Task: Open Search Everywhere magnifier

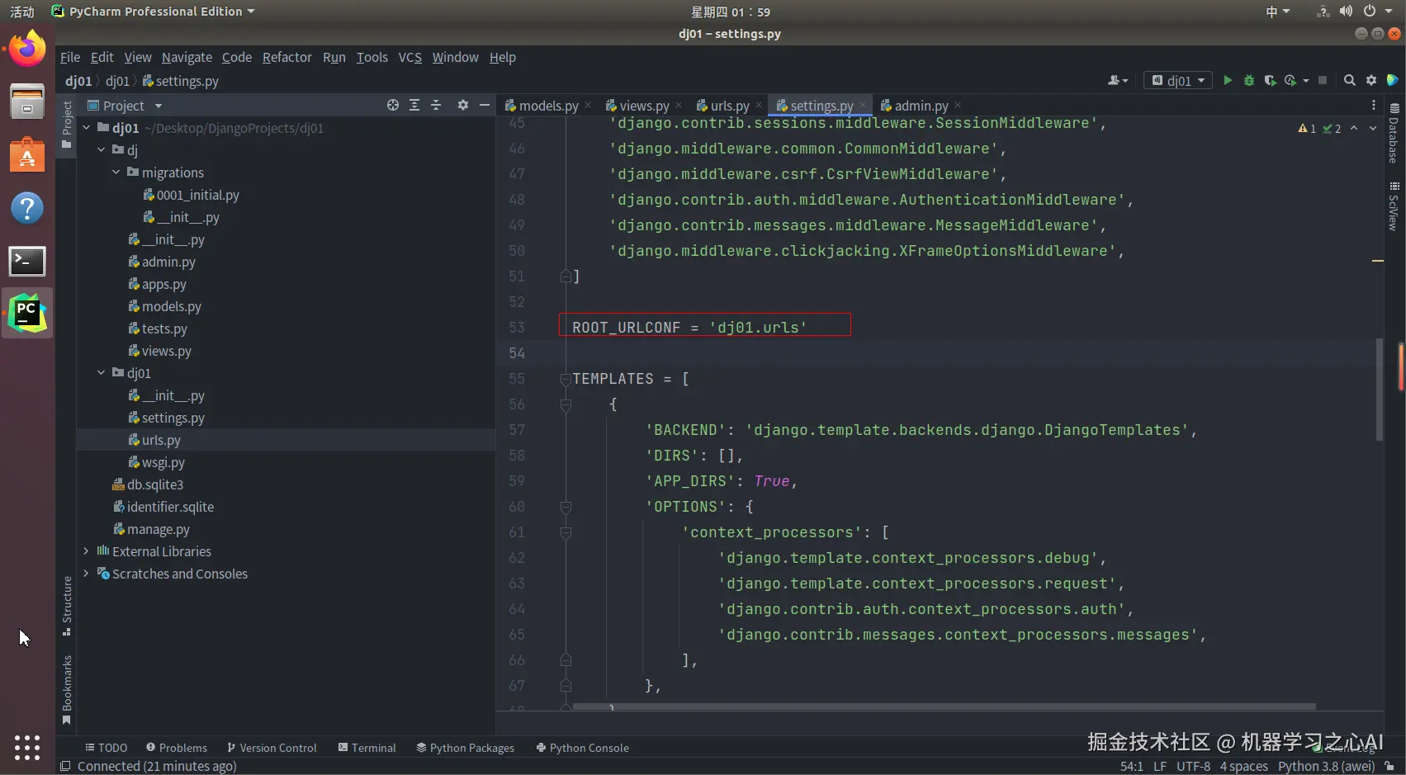Action: pos(1349,80)
